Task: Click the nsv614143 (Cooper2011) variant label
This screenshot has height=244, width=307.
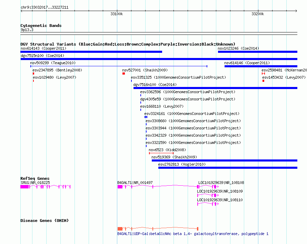Action: [43, 48]
